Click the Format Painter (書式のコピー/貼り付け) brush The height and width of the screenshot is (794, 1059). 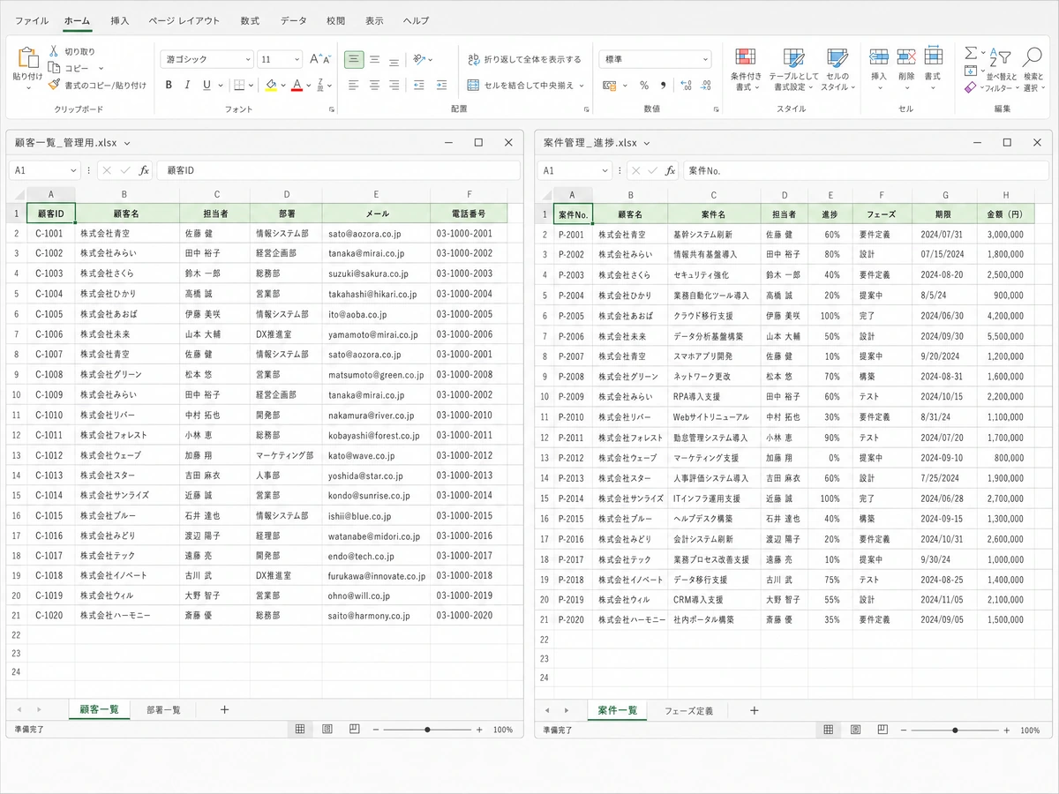click(x=54, y=85)
